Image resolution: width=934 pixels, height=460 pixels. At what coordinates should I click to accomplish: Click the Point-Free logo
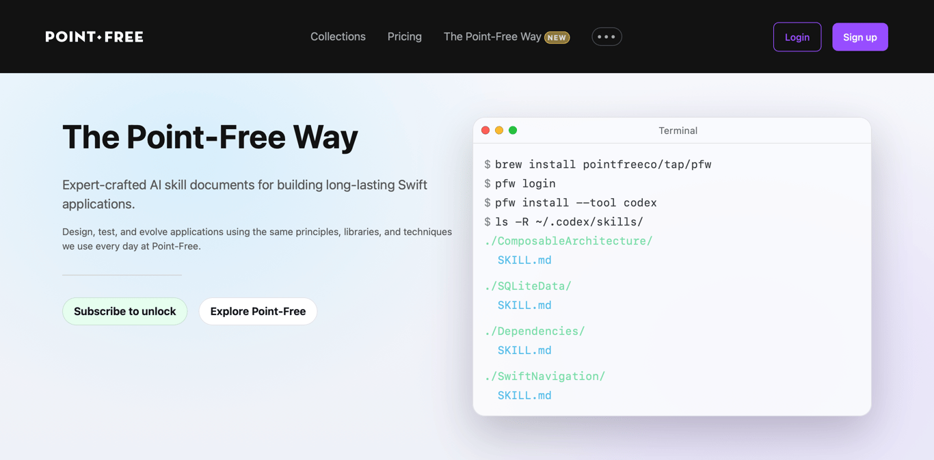click(x=94, y=37)
